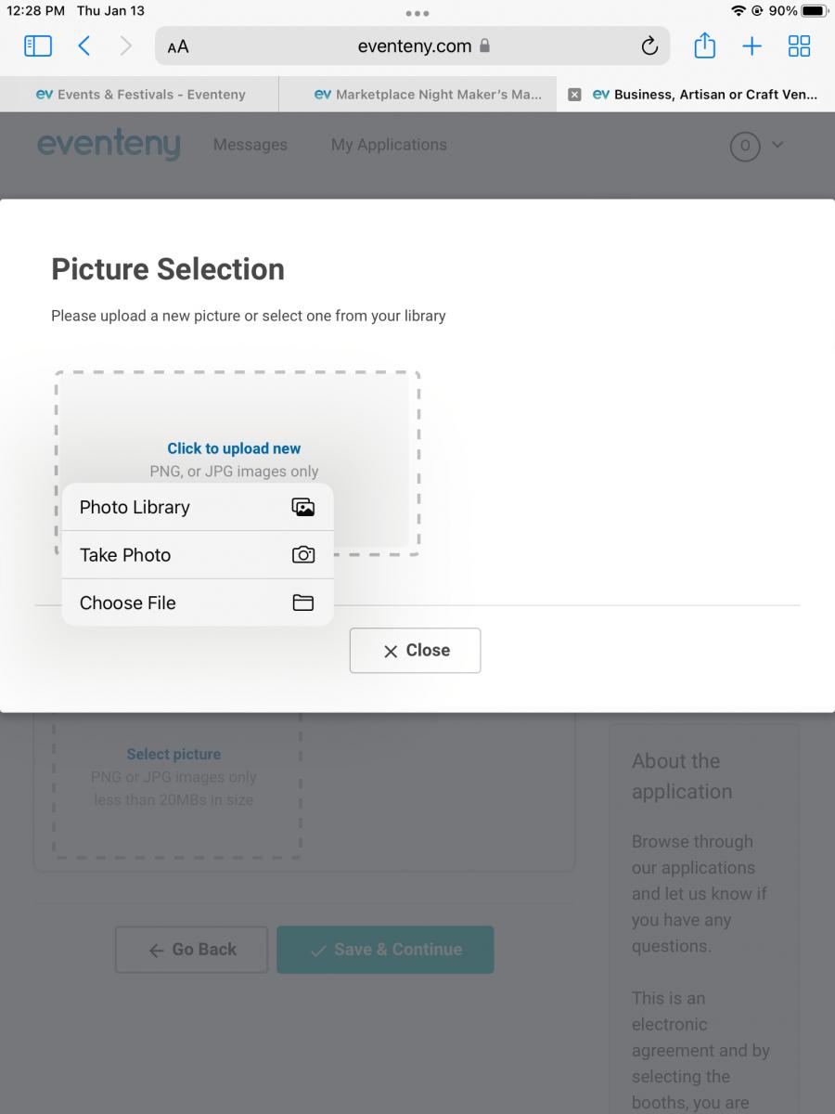Close the Picture Selection dialog
This screenshot has height=1114, width=835.
click(415, 650)
